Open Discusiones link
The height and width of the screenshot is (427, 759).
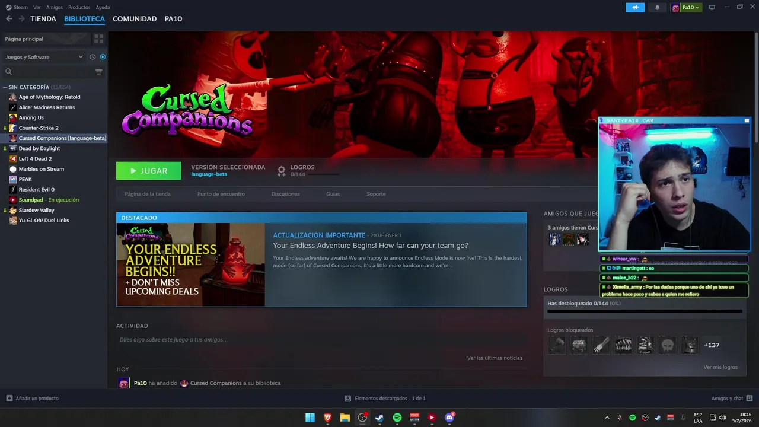(285, 194)
